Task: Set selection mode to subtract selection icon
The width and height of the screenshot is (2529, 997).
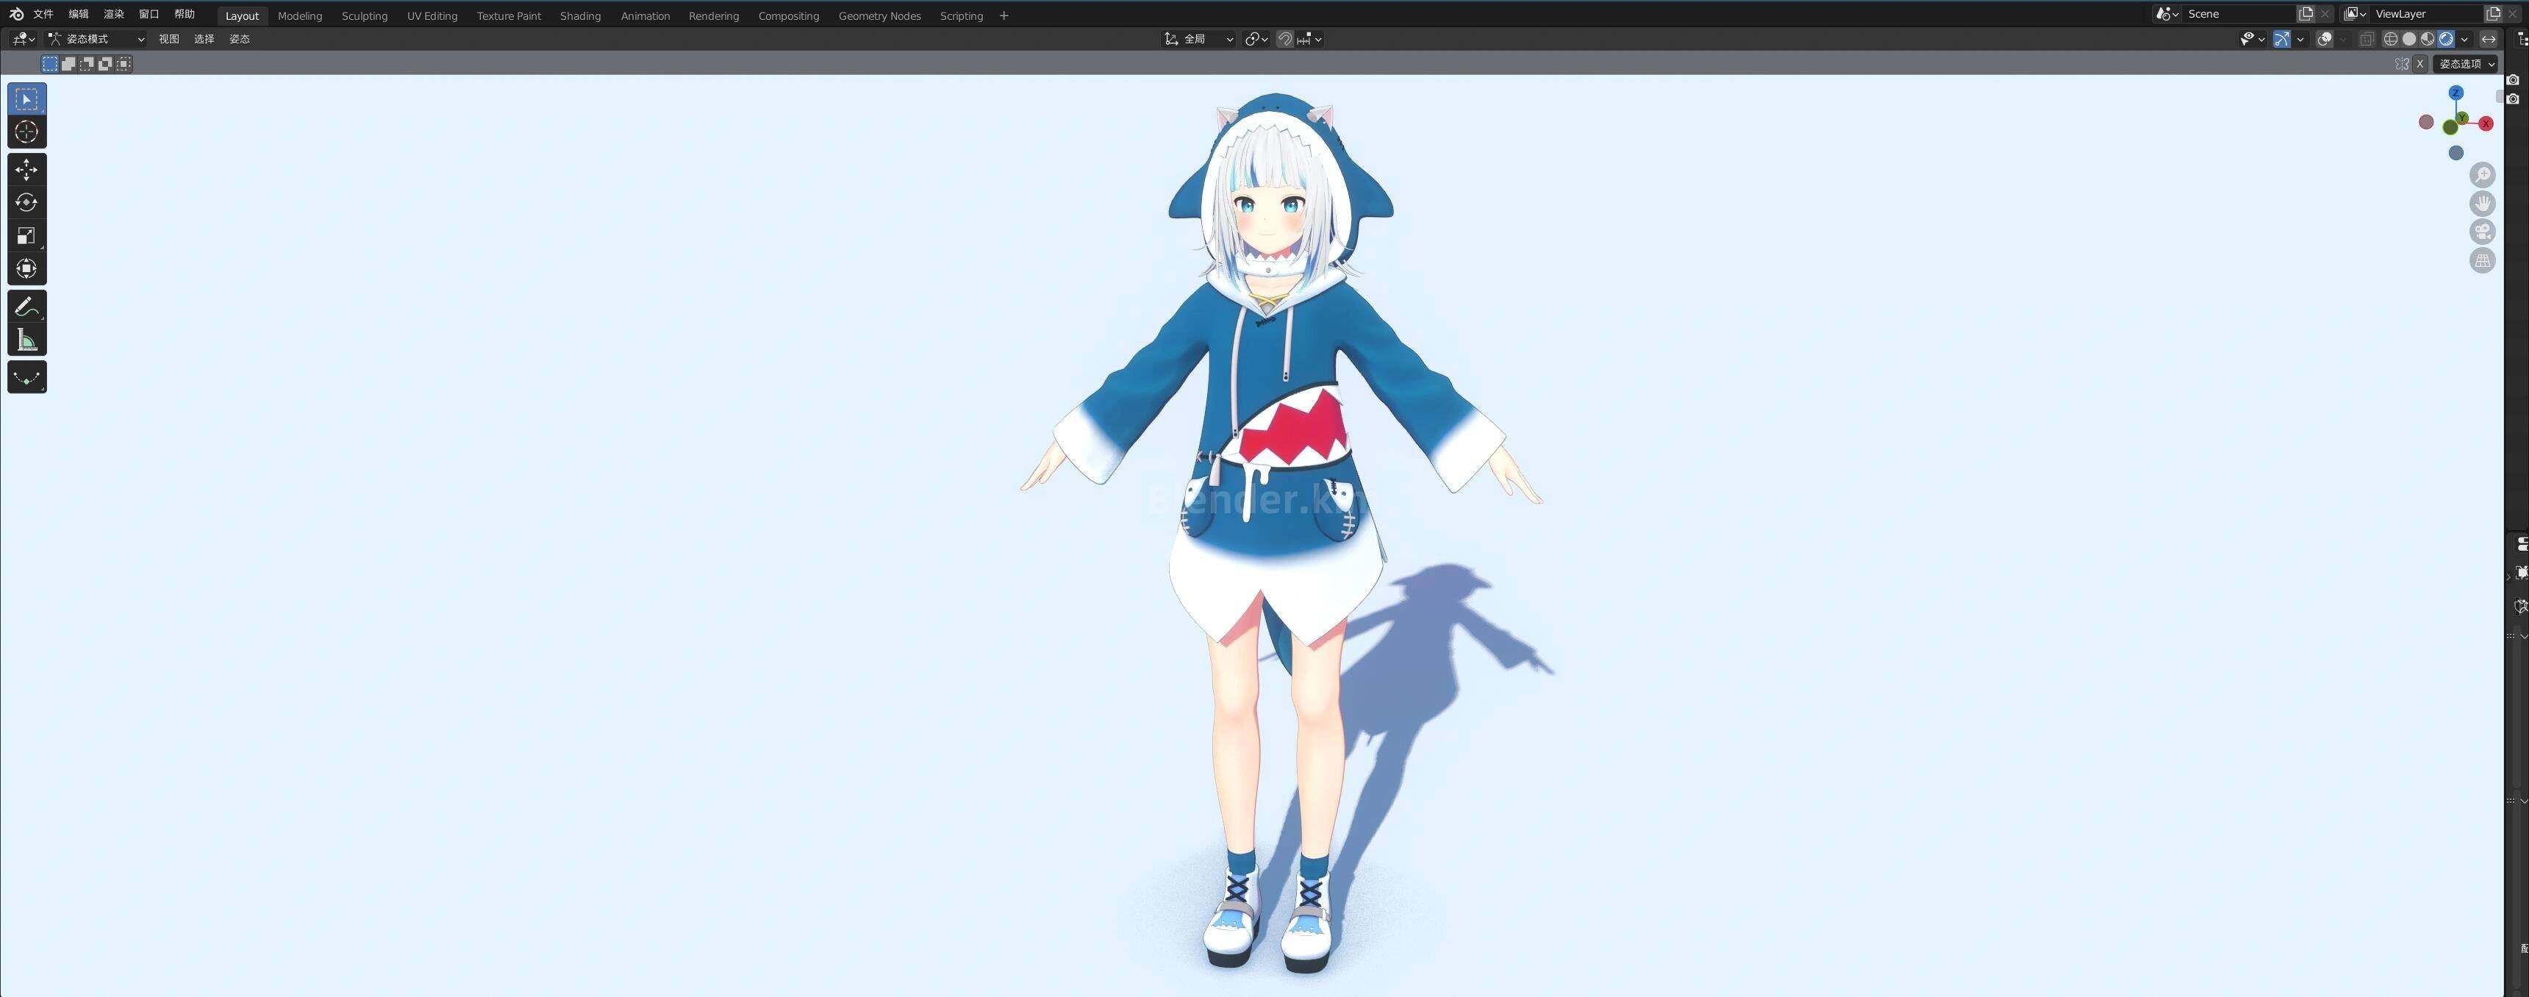Action: click(87, 64)
